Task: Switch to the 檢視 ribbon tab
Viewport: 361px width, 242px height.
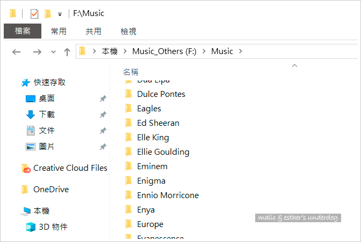Action: click(x=128, y=31)
